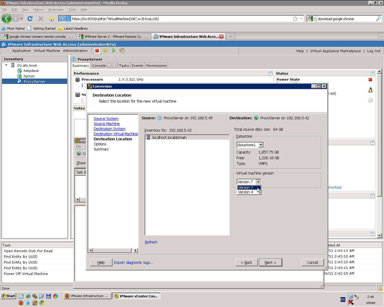
Task: Switch to the VMware Server 2 browser tab
Action: pos(113,37)
